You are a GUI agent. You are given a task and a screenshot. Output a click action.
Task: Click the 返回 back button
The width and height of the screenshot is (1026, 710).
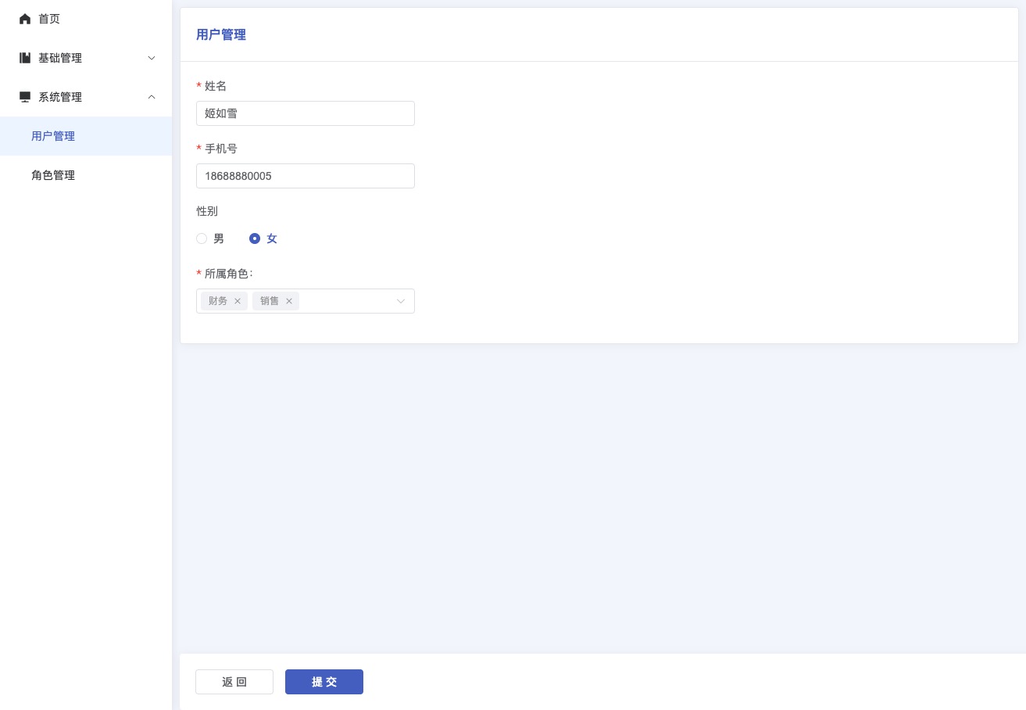(234, 682)
